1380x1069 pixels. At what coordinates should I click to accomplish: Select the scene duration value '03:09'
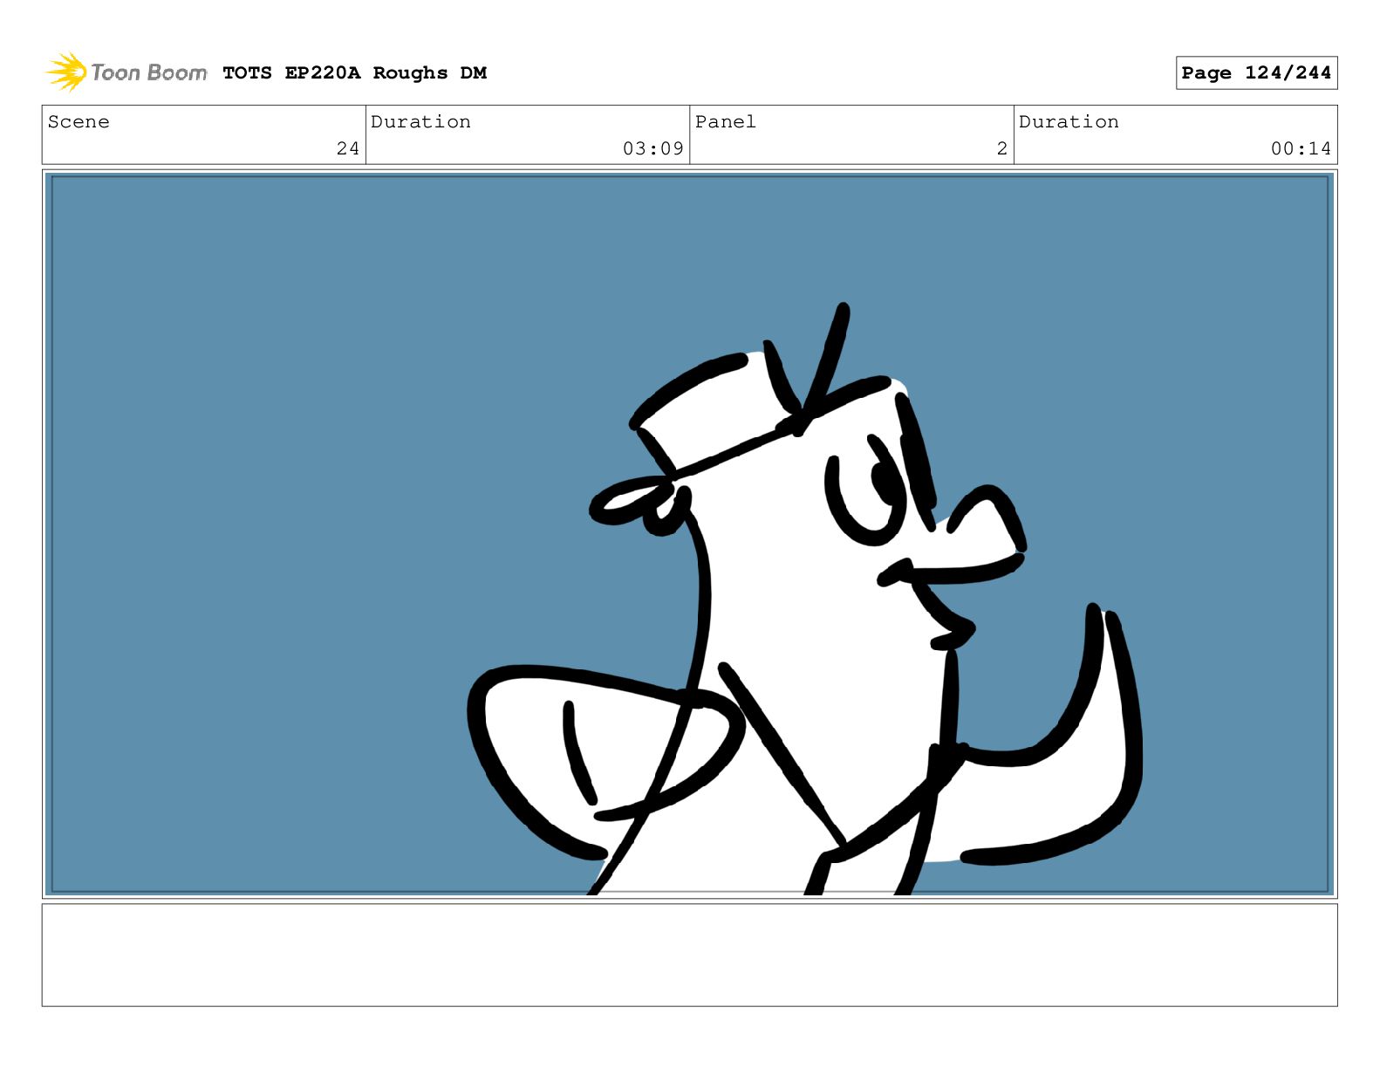coord(652,149)
